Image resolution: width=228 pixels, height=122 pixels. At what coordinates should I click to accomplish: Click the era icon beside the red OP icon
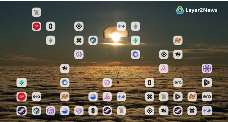(x=36, y=97)
